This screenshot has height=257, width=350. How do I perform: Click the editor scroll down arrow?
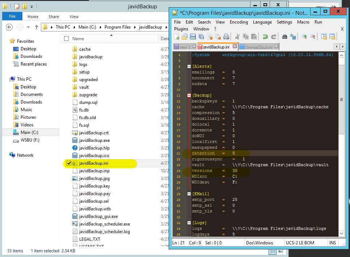click(342, 233)
